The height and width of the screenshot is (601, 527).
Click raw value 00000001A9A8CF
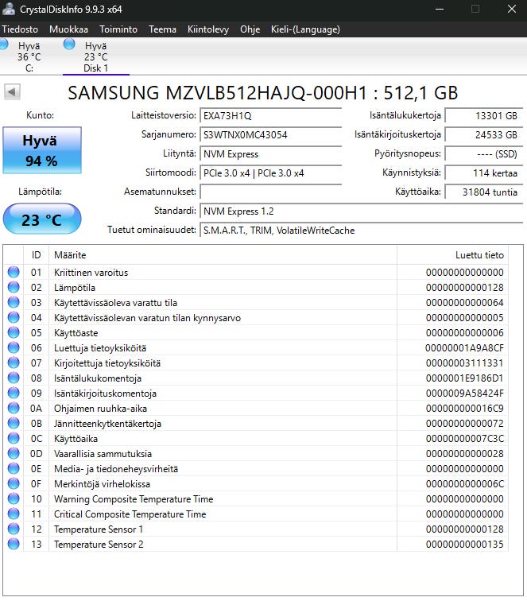[x=464, y=347]
